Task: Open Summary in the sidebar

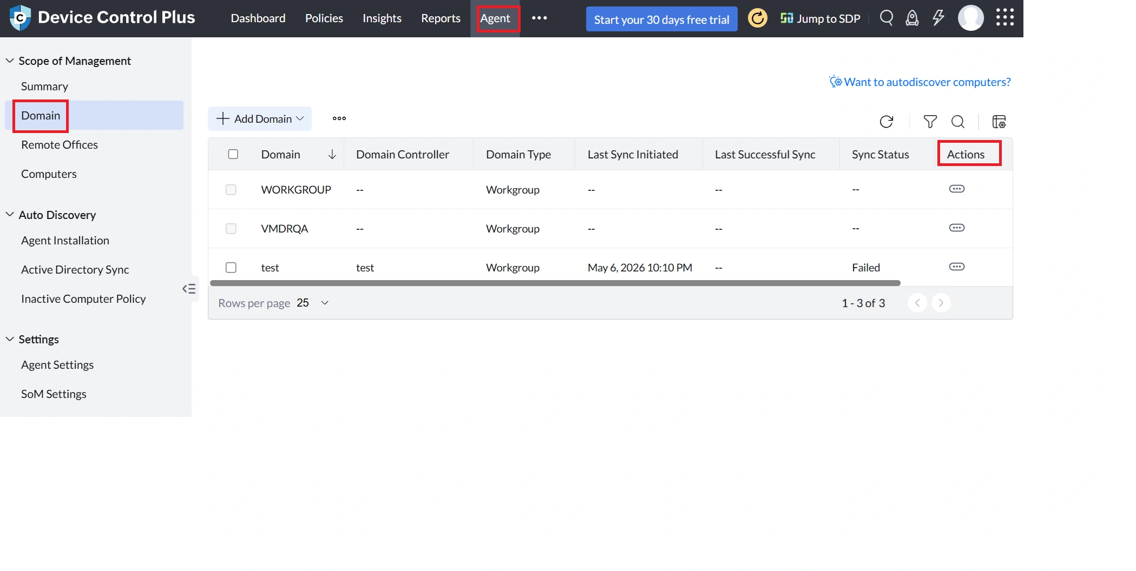Action: point(44,87)
